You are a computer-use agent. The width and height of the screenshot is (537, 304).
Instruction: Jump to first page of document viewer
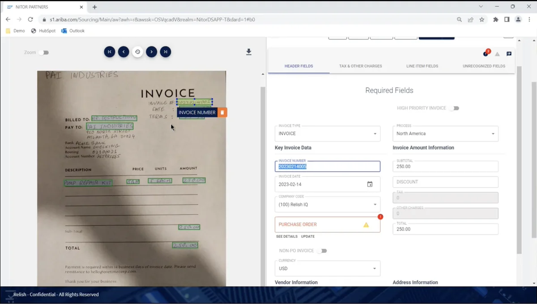(110, 52)
